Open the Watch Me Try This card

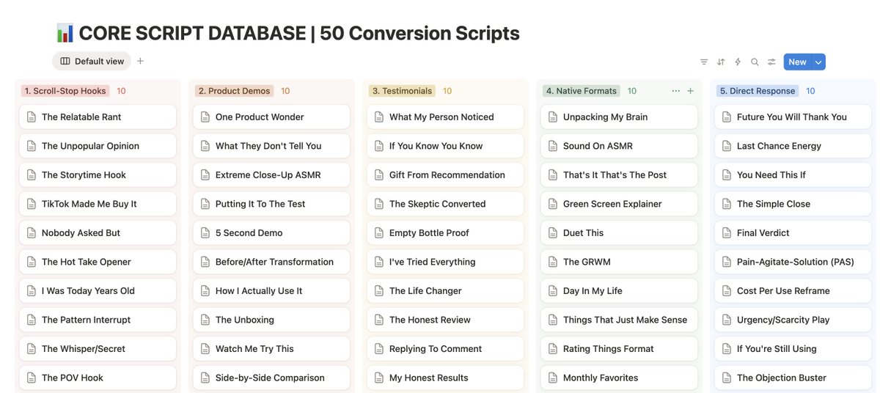pos(271,349)
